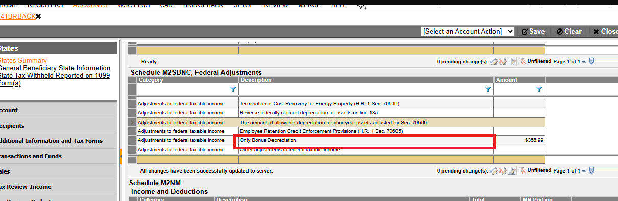
Task: Select the $356.99 amount cell
Action: tap(519, 140)
